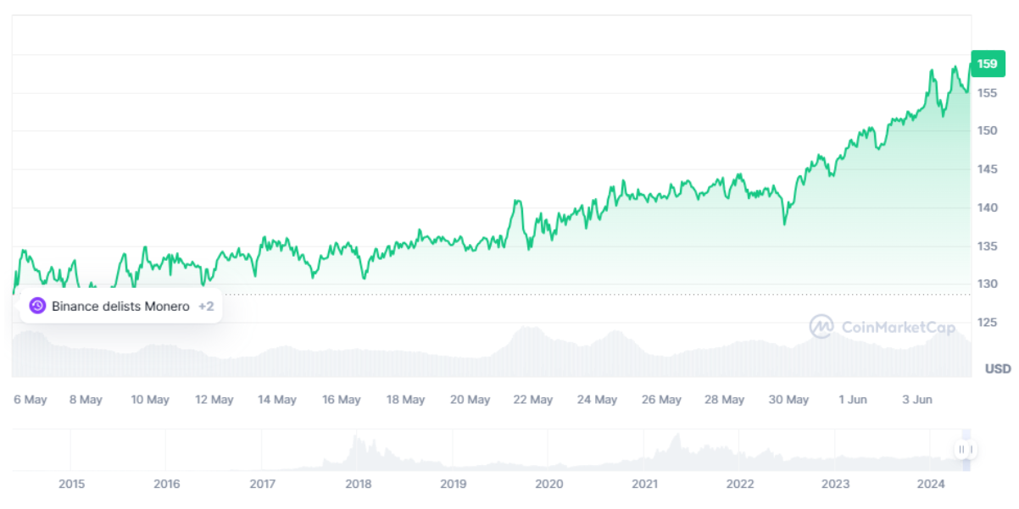Click the 145 price axis label

click(986, 169)
